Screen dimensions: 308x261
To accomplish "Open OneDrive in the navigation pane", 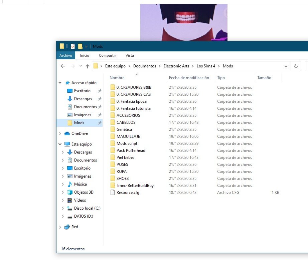I will point(80,134).
